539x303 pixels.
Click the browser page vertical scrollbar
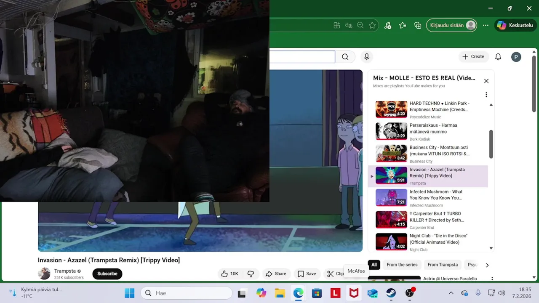(x=534, y=84)
